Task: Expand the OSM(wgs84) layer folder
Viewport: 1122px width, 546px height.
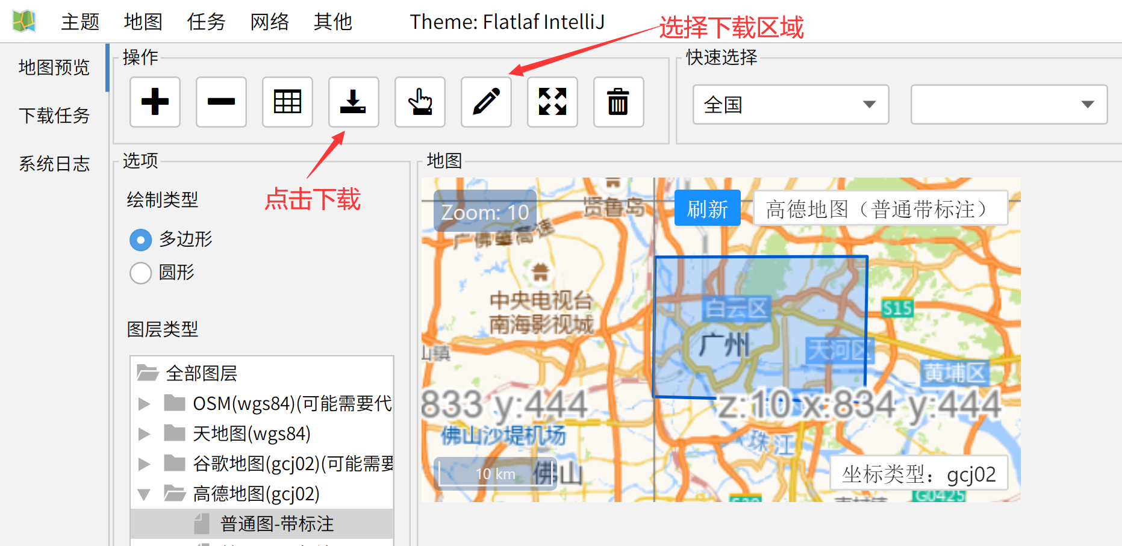Action: tap(144, 404)
